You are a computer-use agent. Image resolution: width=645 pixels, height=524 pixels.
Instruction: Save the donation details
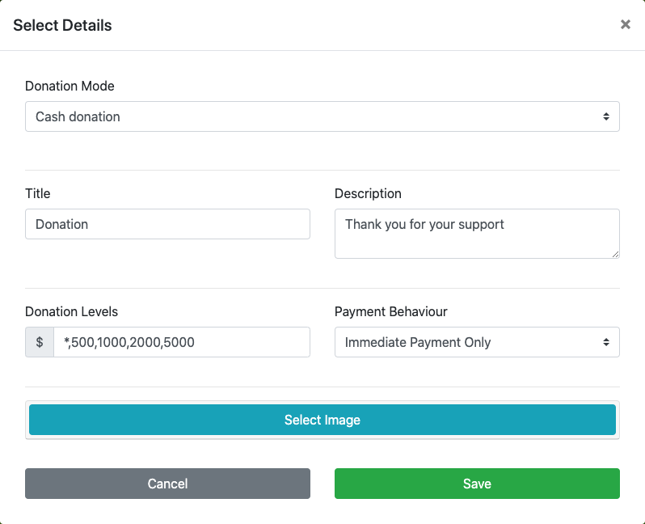click(477, 484)
